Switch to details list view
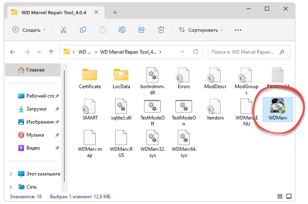The height and width of the screenshot is (204, 308). pos(280,196)
